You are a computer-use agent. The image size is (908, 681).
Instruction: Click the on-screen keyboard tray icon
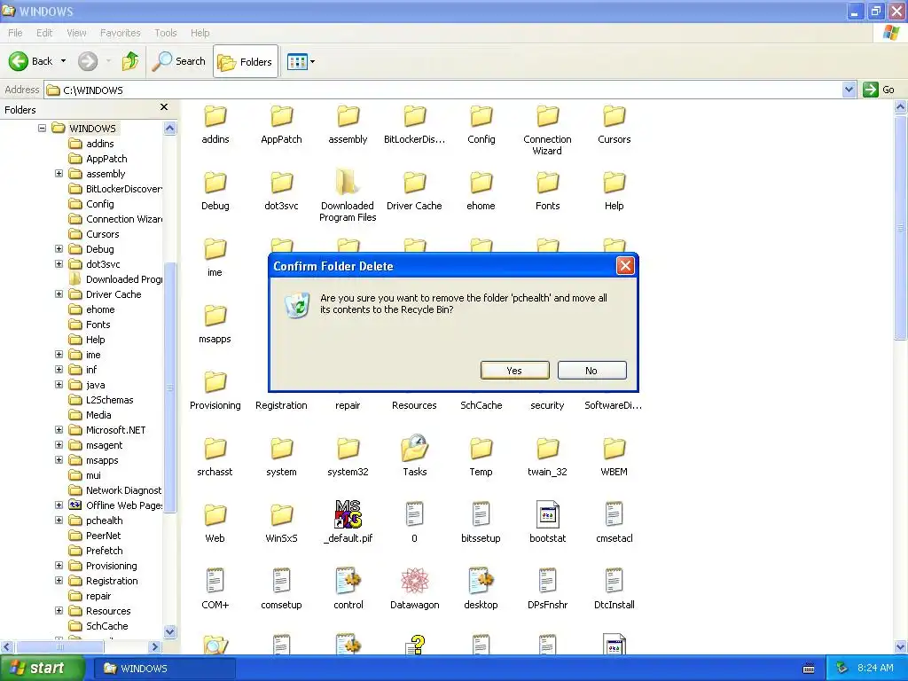point(809,669)
